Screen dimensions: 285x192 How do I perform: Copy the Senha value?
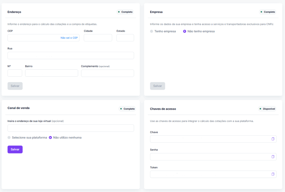pyautogui.click(x=273, y=157)
